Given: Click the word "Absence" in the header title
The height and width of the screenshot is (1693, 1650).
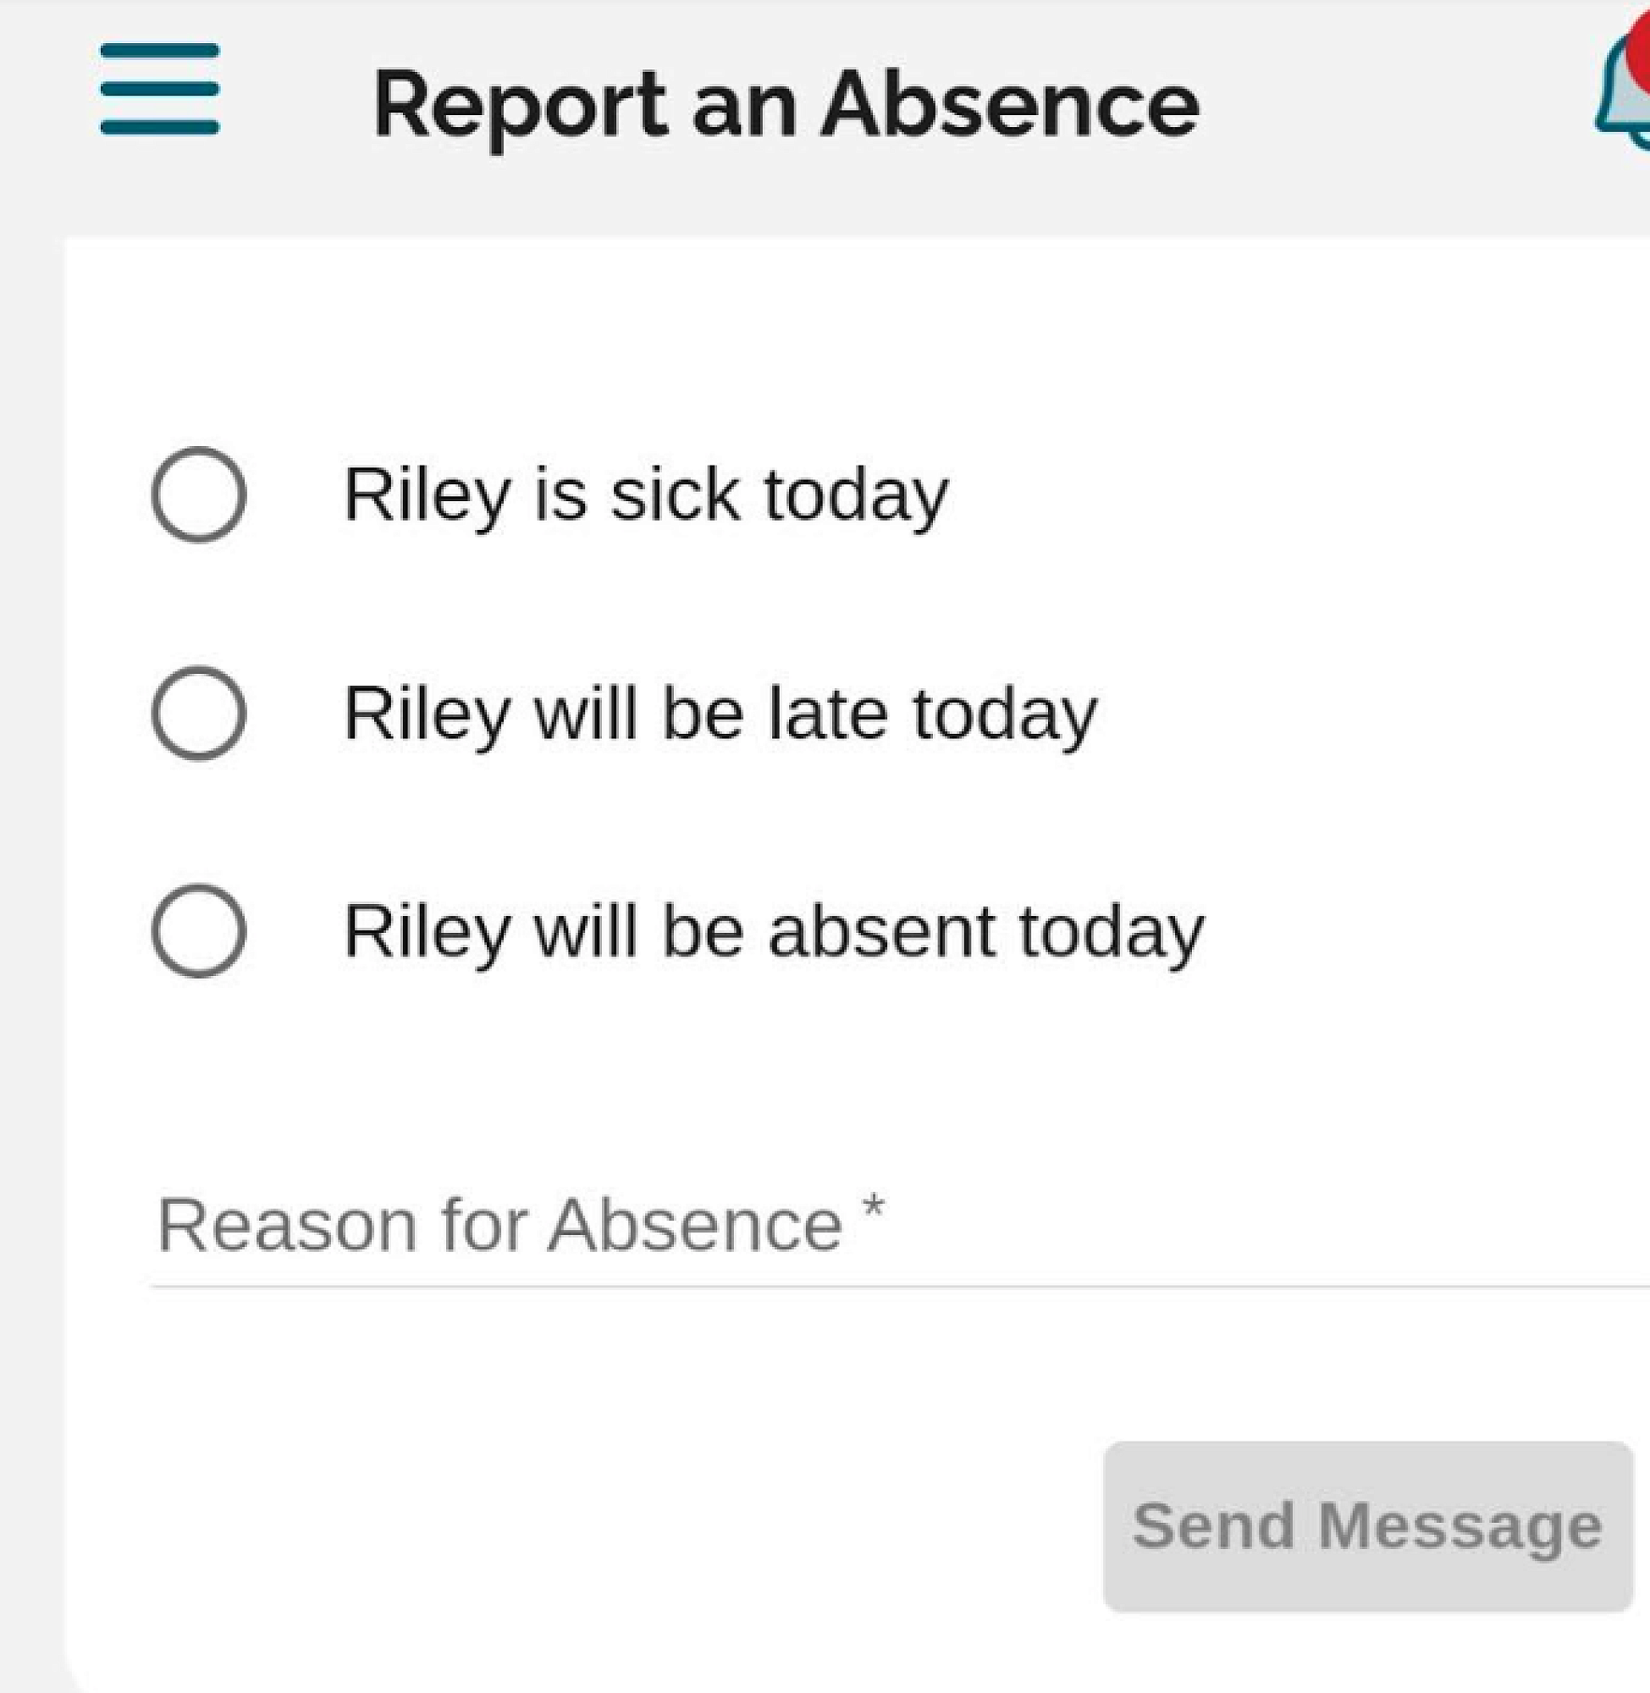Looking at the screenshot, I should 1010,105.
